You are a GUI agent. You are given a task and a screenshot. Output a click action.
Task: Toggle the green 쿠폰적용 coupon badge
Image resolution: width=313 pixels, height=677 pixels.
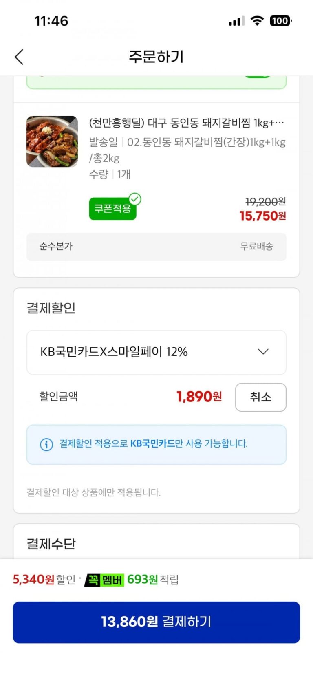pos(113,208)
